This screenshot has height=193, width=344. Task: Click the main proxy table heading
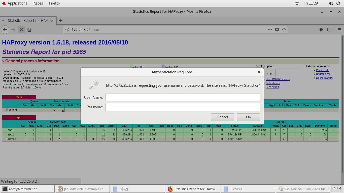tap(19, 97)
